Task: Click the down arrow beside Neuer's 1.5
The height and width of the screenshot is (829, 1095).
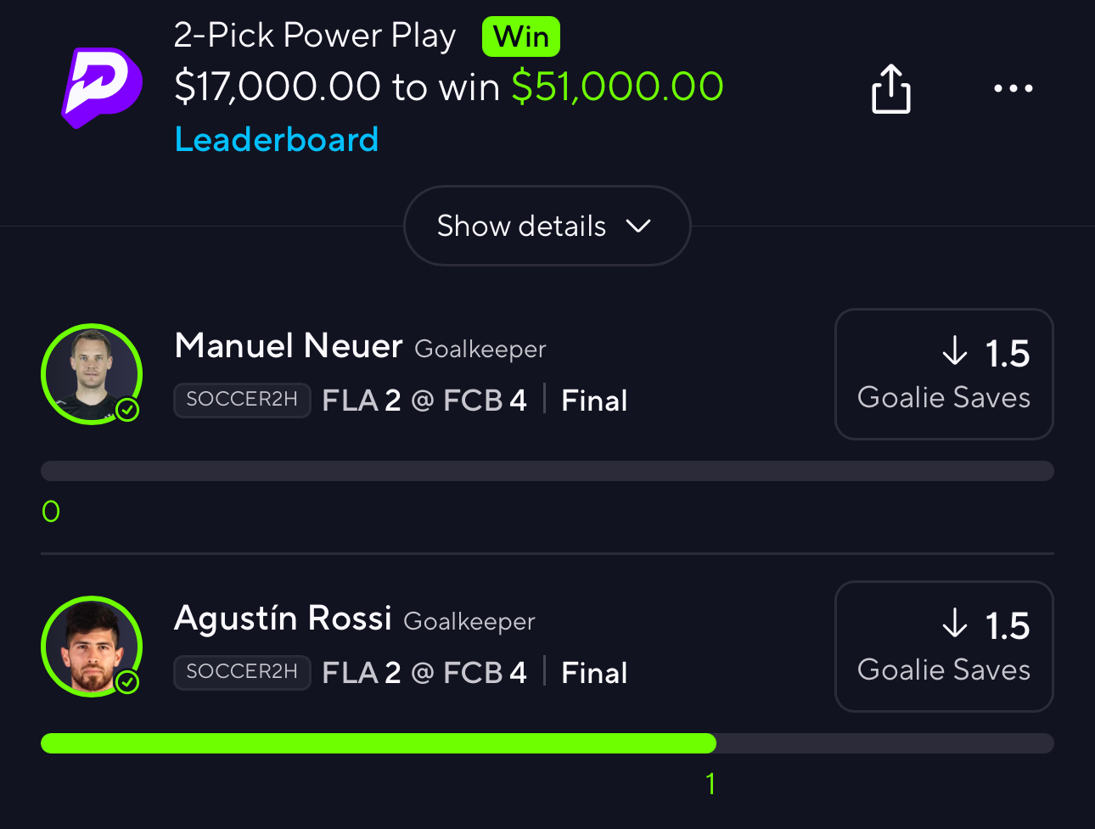Action: (955, 350)
